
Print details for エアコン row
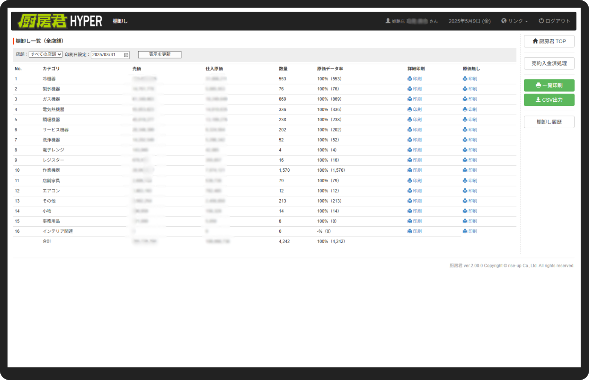tap(414, 191)
